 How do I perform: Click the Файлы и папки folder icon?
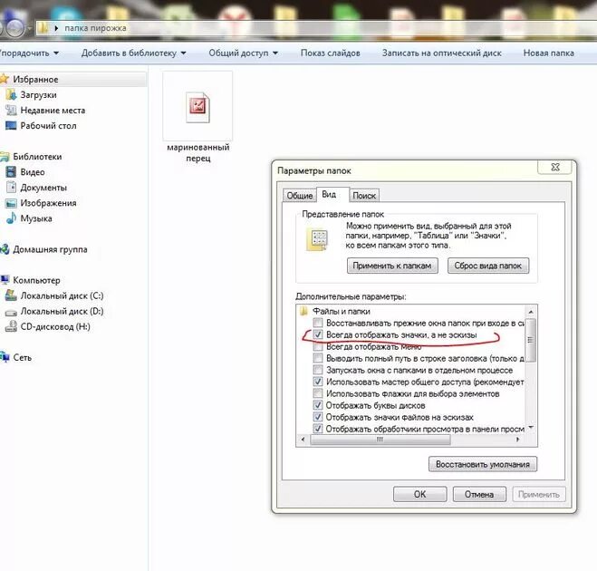[303, 311]
